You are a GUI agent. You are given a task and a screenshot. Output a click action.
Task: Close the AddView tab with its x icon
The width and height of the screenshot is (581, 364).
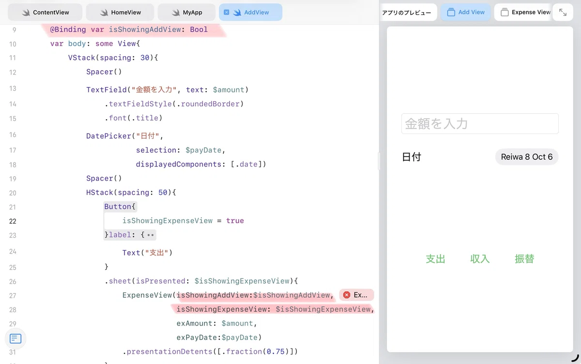[227, 12]
